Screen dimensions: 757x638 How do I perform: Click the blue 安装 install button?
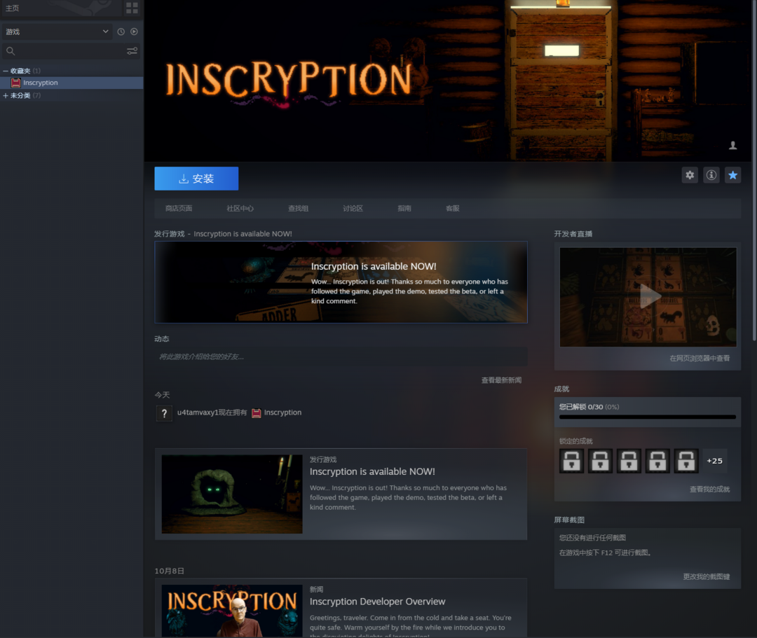click(x=196, y=179)
